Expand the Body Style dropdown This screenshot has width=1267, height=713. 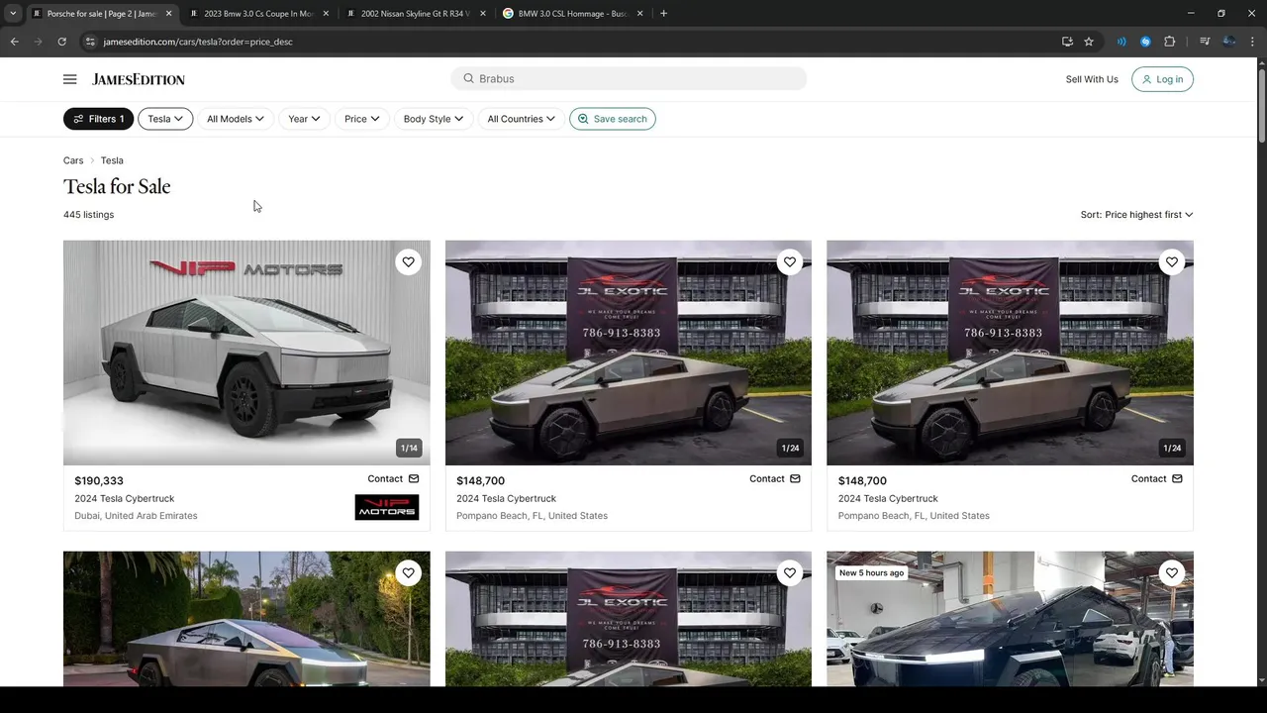click(434, 119)
